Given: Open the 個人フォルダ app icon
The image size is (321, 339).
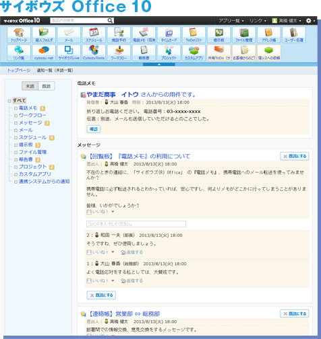Looking at the screenshot, I should pyautogui.click(x=44, y=35).
